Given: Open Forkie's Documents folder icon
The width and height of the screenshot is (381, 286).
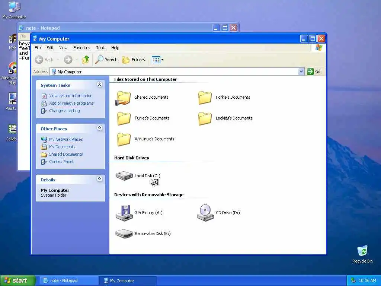Looking at the screenshot, I should pos(205,98).
